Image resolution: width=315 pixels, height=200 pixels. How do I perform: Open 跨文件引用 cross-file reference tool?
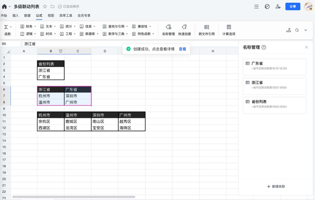click(207, 27)
